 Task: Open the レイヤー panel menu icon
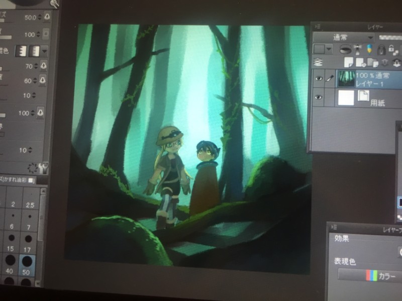pos(318,27)
